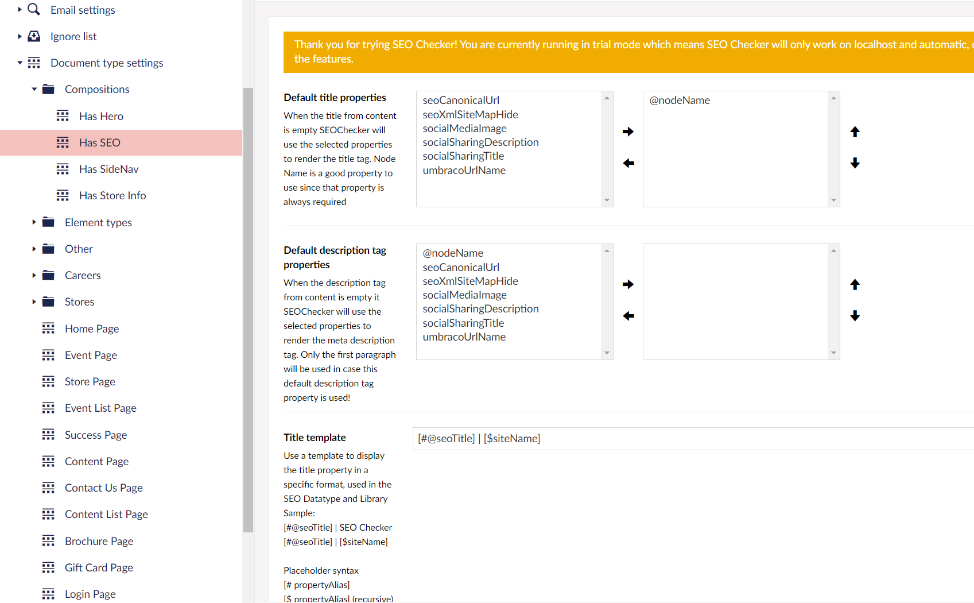Click the Home Page document icon
The width and height of the screenshot is (974, 603).
[48, 328]
